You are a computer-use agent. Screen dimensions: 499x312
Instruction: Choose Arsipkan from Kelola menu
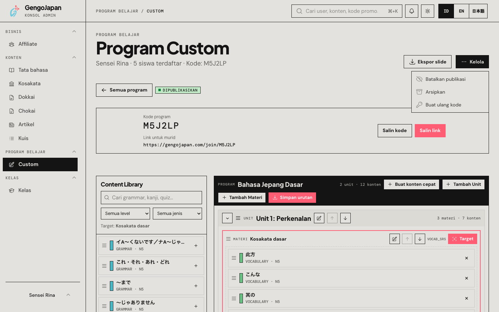(450, 92)
